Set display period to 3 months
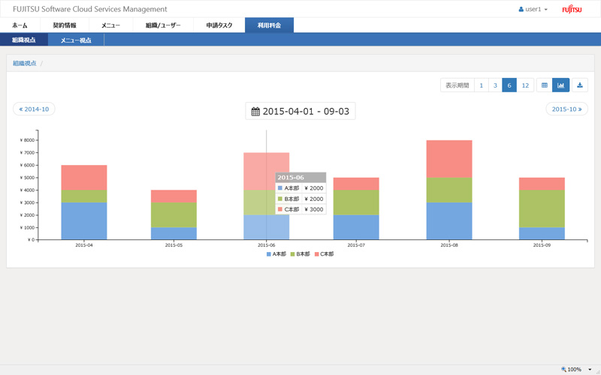 point(495,85)
